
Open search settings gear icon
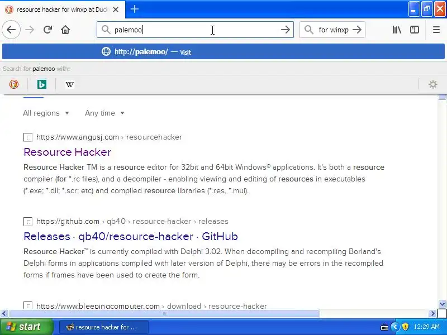[x=432, y=84]
